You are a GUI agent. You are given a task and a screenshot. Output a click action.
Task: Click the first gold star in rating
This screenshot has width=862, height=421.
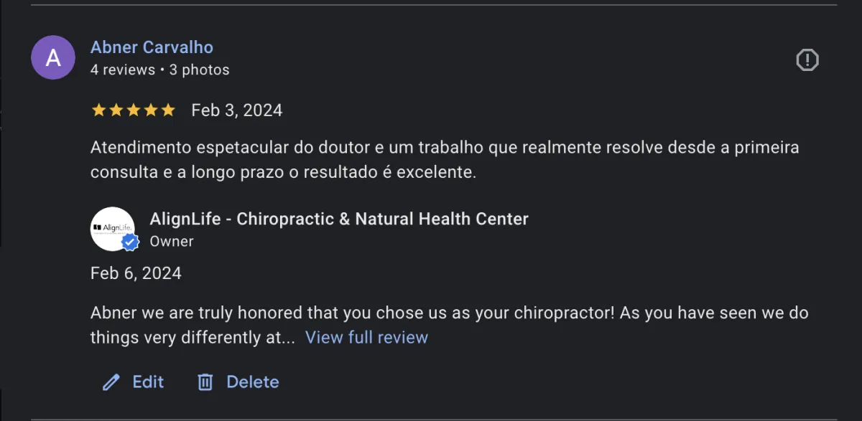[x=98, y=110]
